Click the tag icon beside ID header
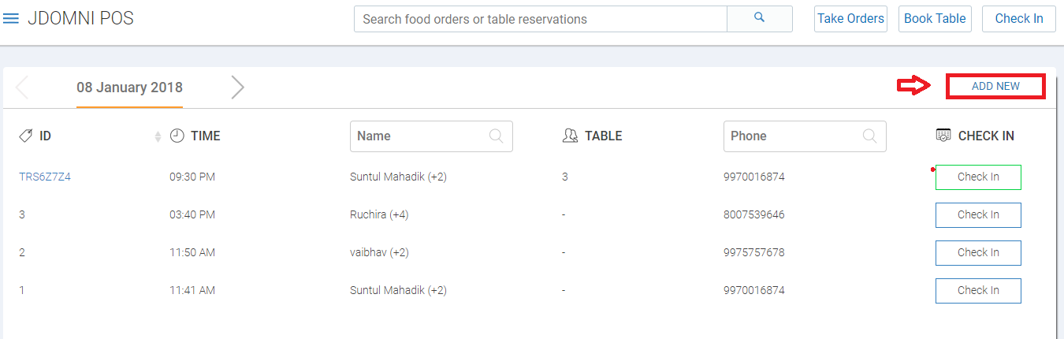This screenshot has width=1064, height=339. point(26,136)
